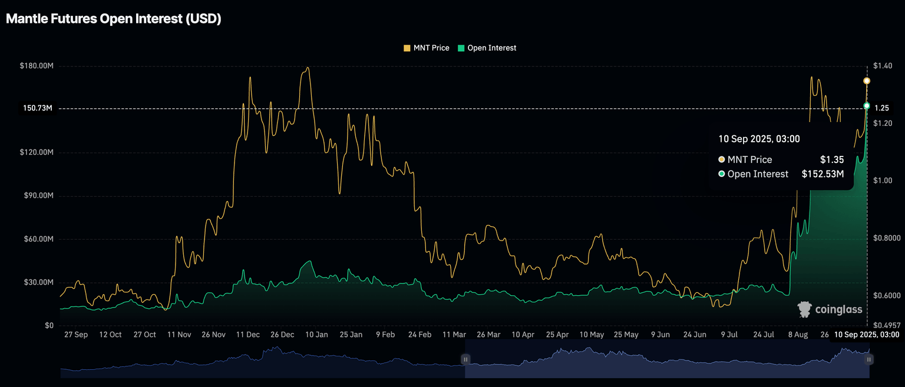The height and width of the screenshot is (387, 905).
Task: Click the Mantle Futures Open Interest title
Action: (x=113, y=19)
